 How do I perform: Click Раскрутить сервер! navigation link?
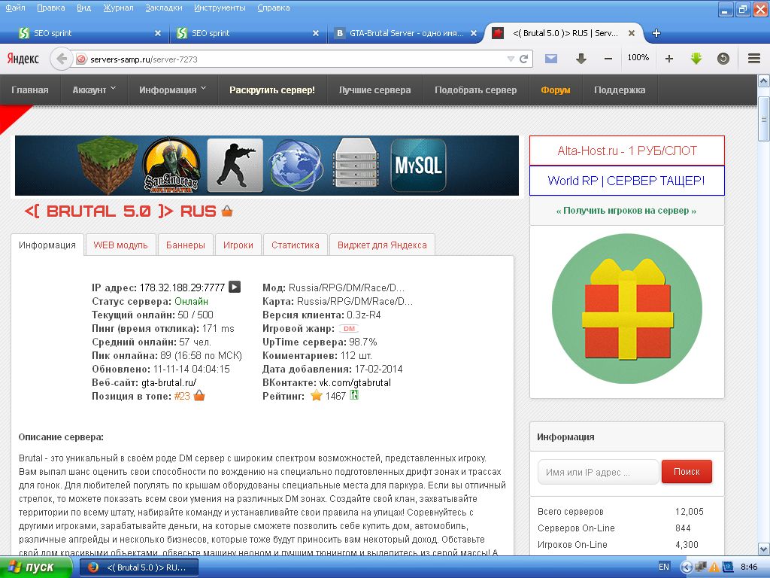272,90
